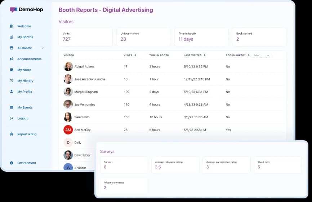Screen dimensions: 312x202
Task: Click the My Profile person icon
Action: pyautogui.click(x=12, y=92)
